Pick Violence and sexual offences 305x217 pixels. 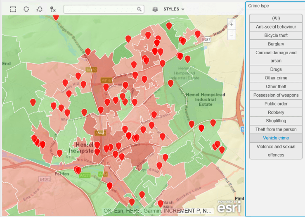[x=276, y=150]
